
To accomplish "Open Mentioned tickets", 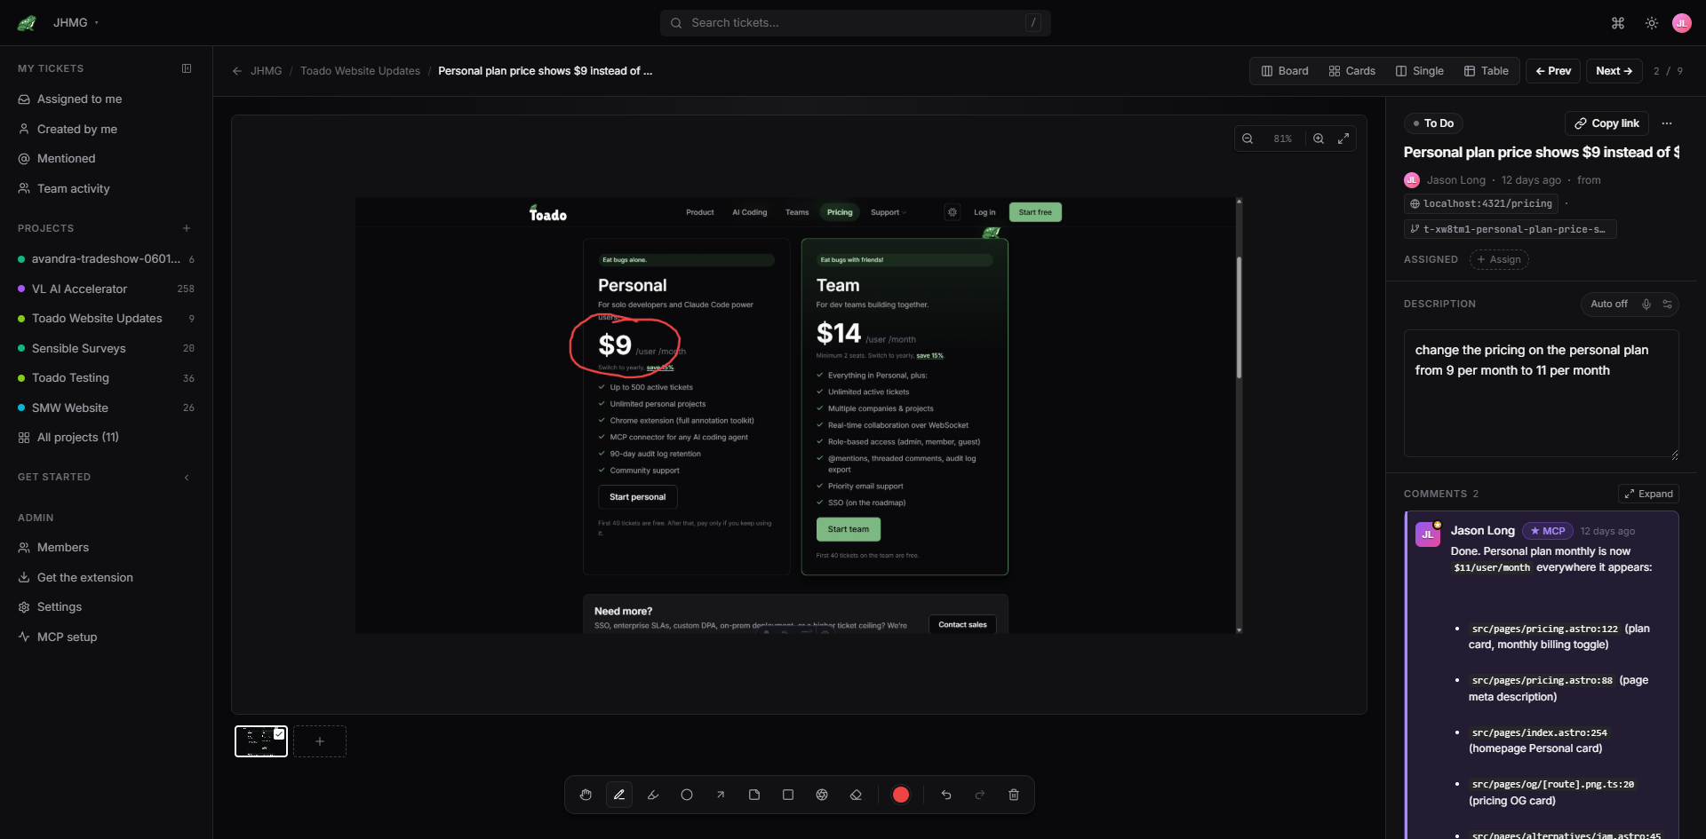I will pos(107,159).
